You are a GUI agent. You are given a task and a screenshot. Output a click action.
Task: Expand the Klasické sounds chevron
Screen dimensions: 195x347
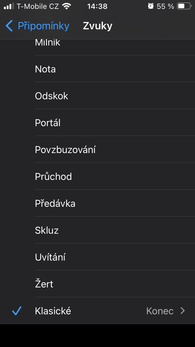click(183, 311)
